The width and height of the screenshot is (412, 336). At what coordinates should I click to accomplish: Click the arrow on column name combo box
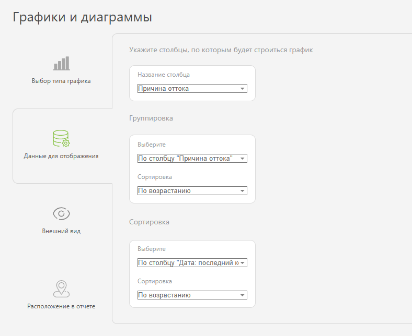click(243, 89)
